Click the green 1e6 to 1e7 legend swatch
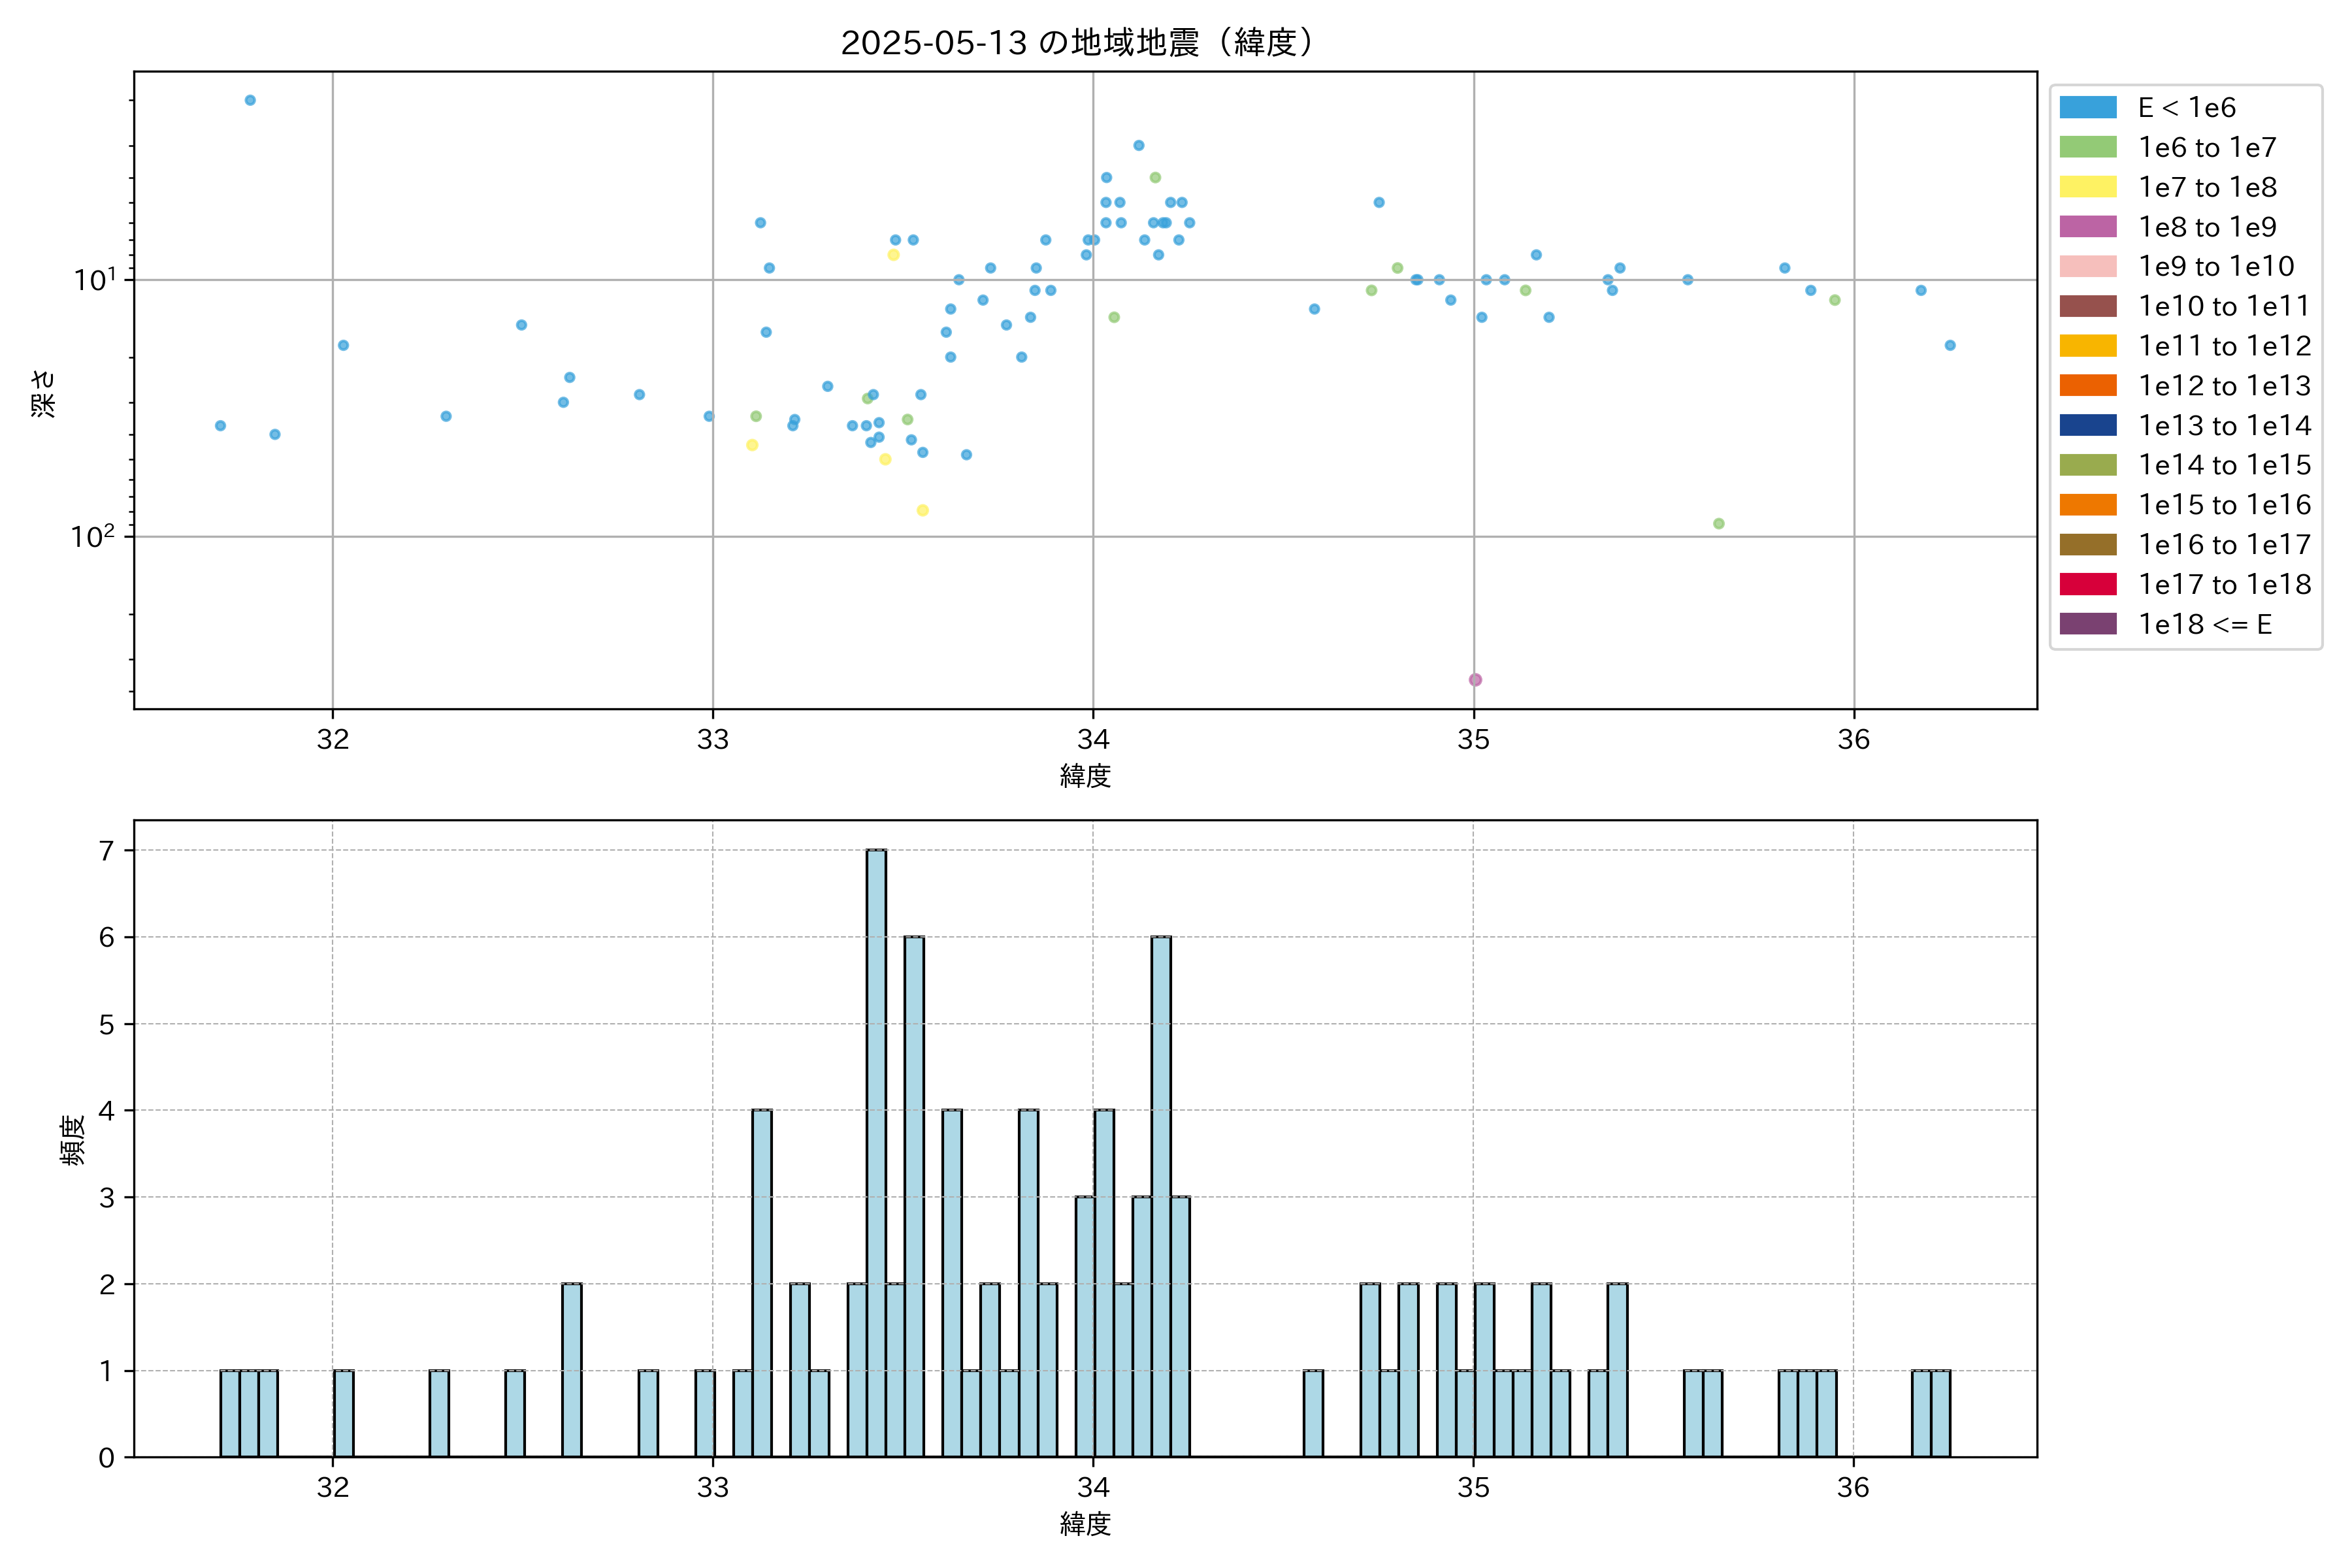 pyautogui.click(x=2087, y=147)
